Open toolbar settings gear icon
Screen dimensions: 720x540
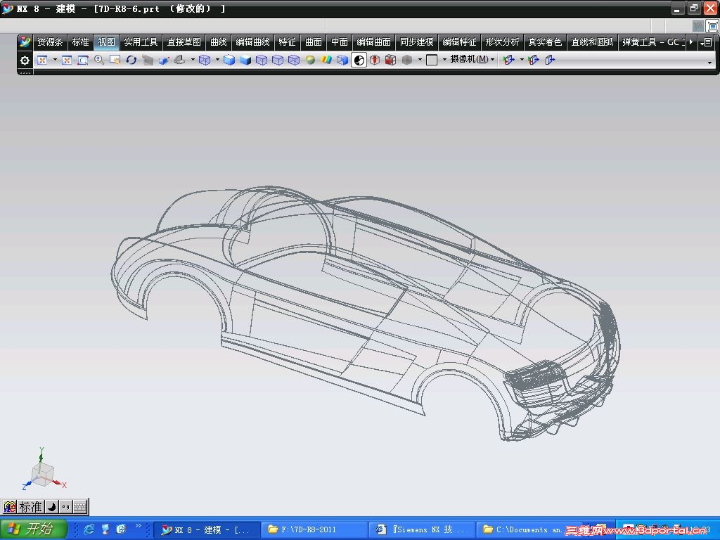point(25,60)
